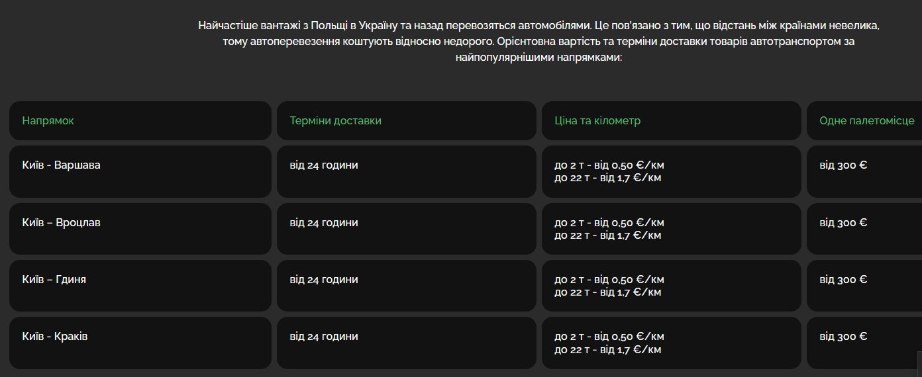Viewport: 922px width, 377px height.
Task: Select price per km cell for Гдиня
Action: click(x=672, y=286)
